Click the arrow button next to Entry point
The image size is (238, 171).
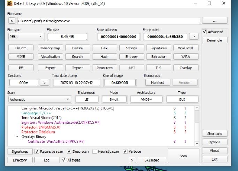(193, 36)
